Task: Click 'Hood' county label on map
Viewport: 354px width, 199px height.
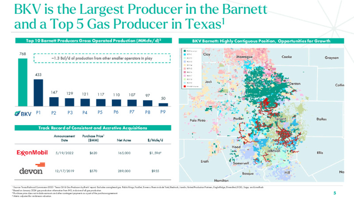Action: point(236,147)
